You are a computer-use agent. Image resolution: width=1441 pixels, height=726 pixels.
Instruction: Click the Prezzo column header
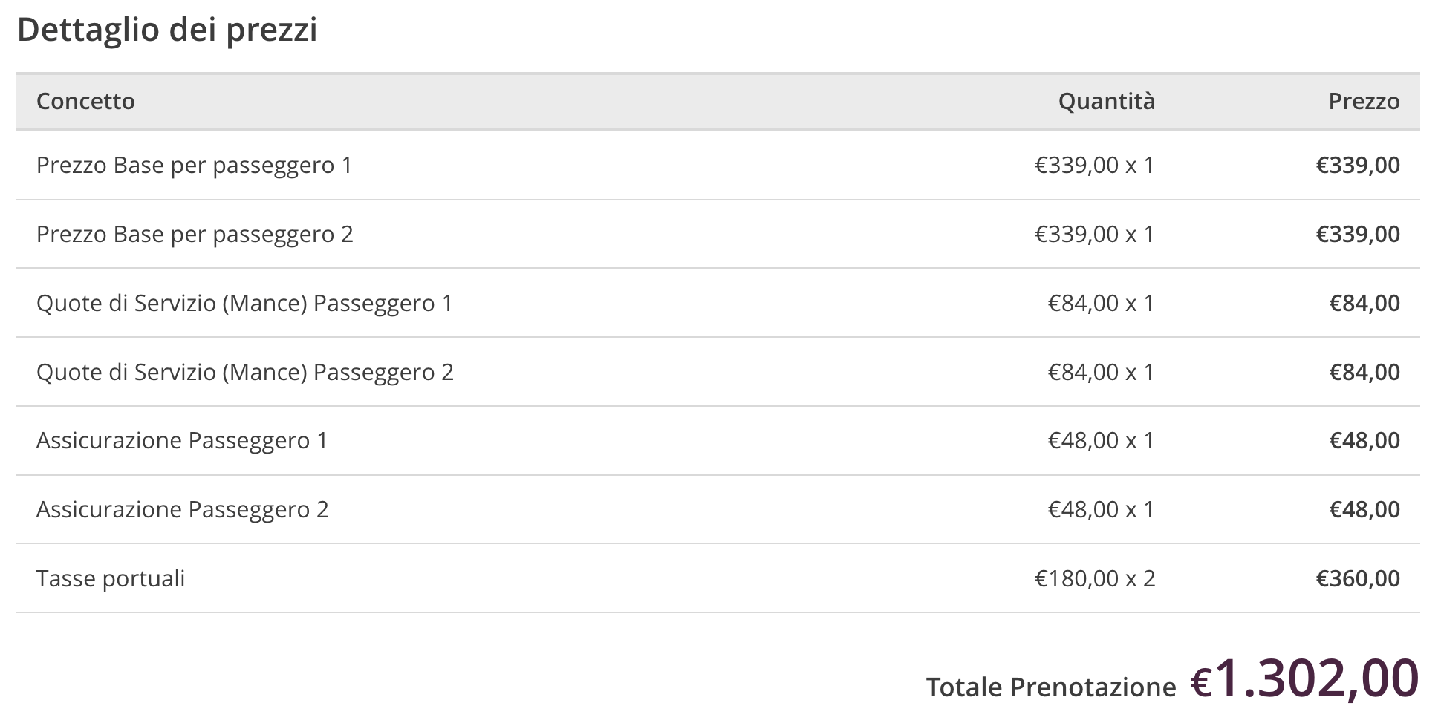point(1364,101)
